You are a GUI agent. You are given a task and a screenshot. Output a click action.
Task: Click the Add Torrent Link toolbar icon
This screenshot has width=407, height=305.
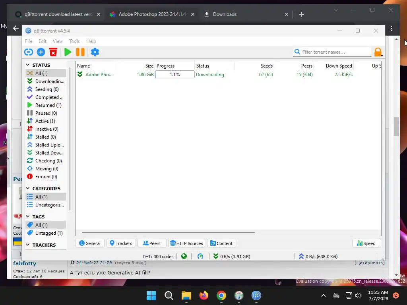29,52
